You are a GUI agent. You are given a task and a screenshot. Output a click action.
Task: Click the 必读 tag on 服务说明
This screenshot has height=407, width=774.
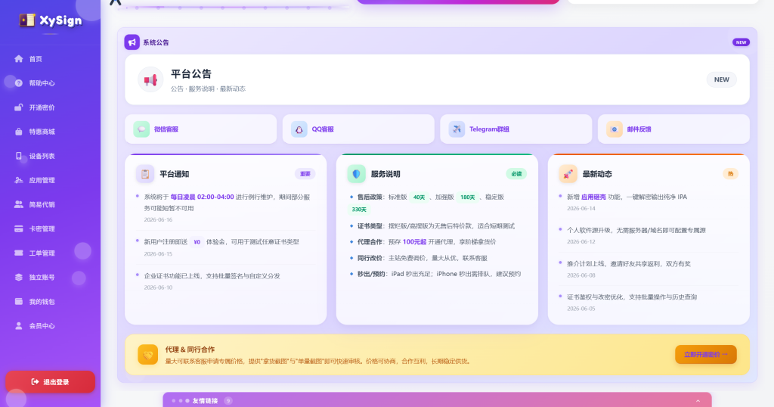click(x=516, y=174)
